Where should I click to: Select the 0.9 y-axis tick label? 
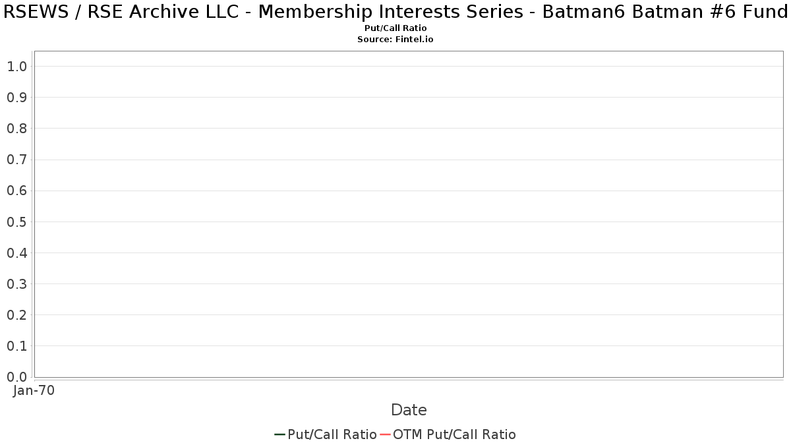tap(16, 98)
